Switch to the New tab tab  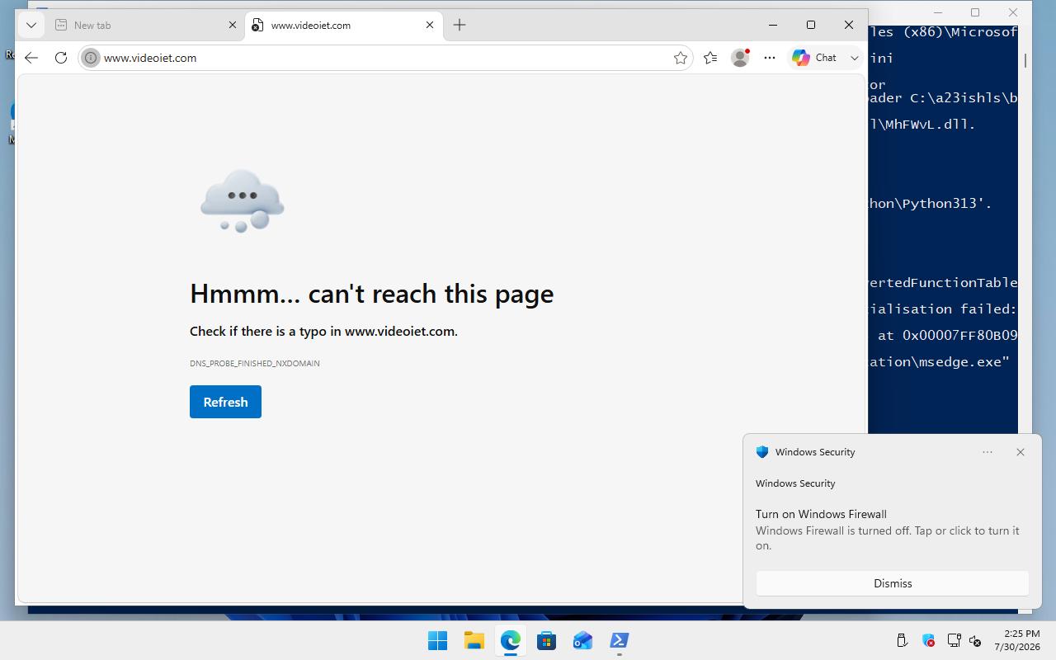(x=145, y=25)
